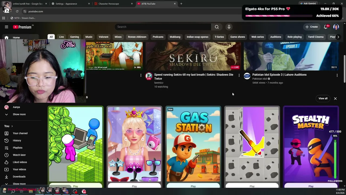Start voice search with the microphone

click(229, 27)
